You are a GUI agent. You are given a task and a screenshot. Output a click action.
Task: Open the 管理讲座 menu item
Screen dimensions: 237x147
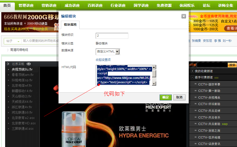pos(26,6)
